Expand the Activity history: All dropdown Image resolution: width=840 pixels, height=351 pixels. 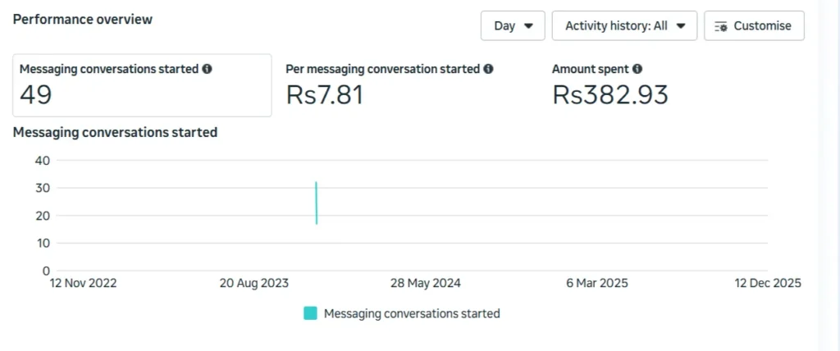[x=624, y=25]
